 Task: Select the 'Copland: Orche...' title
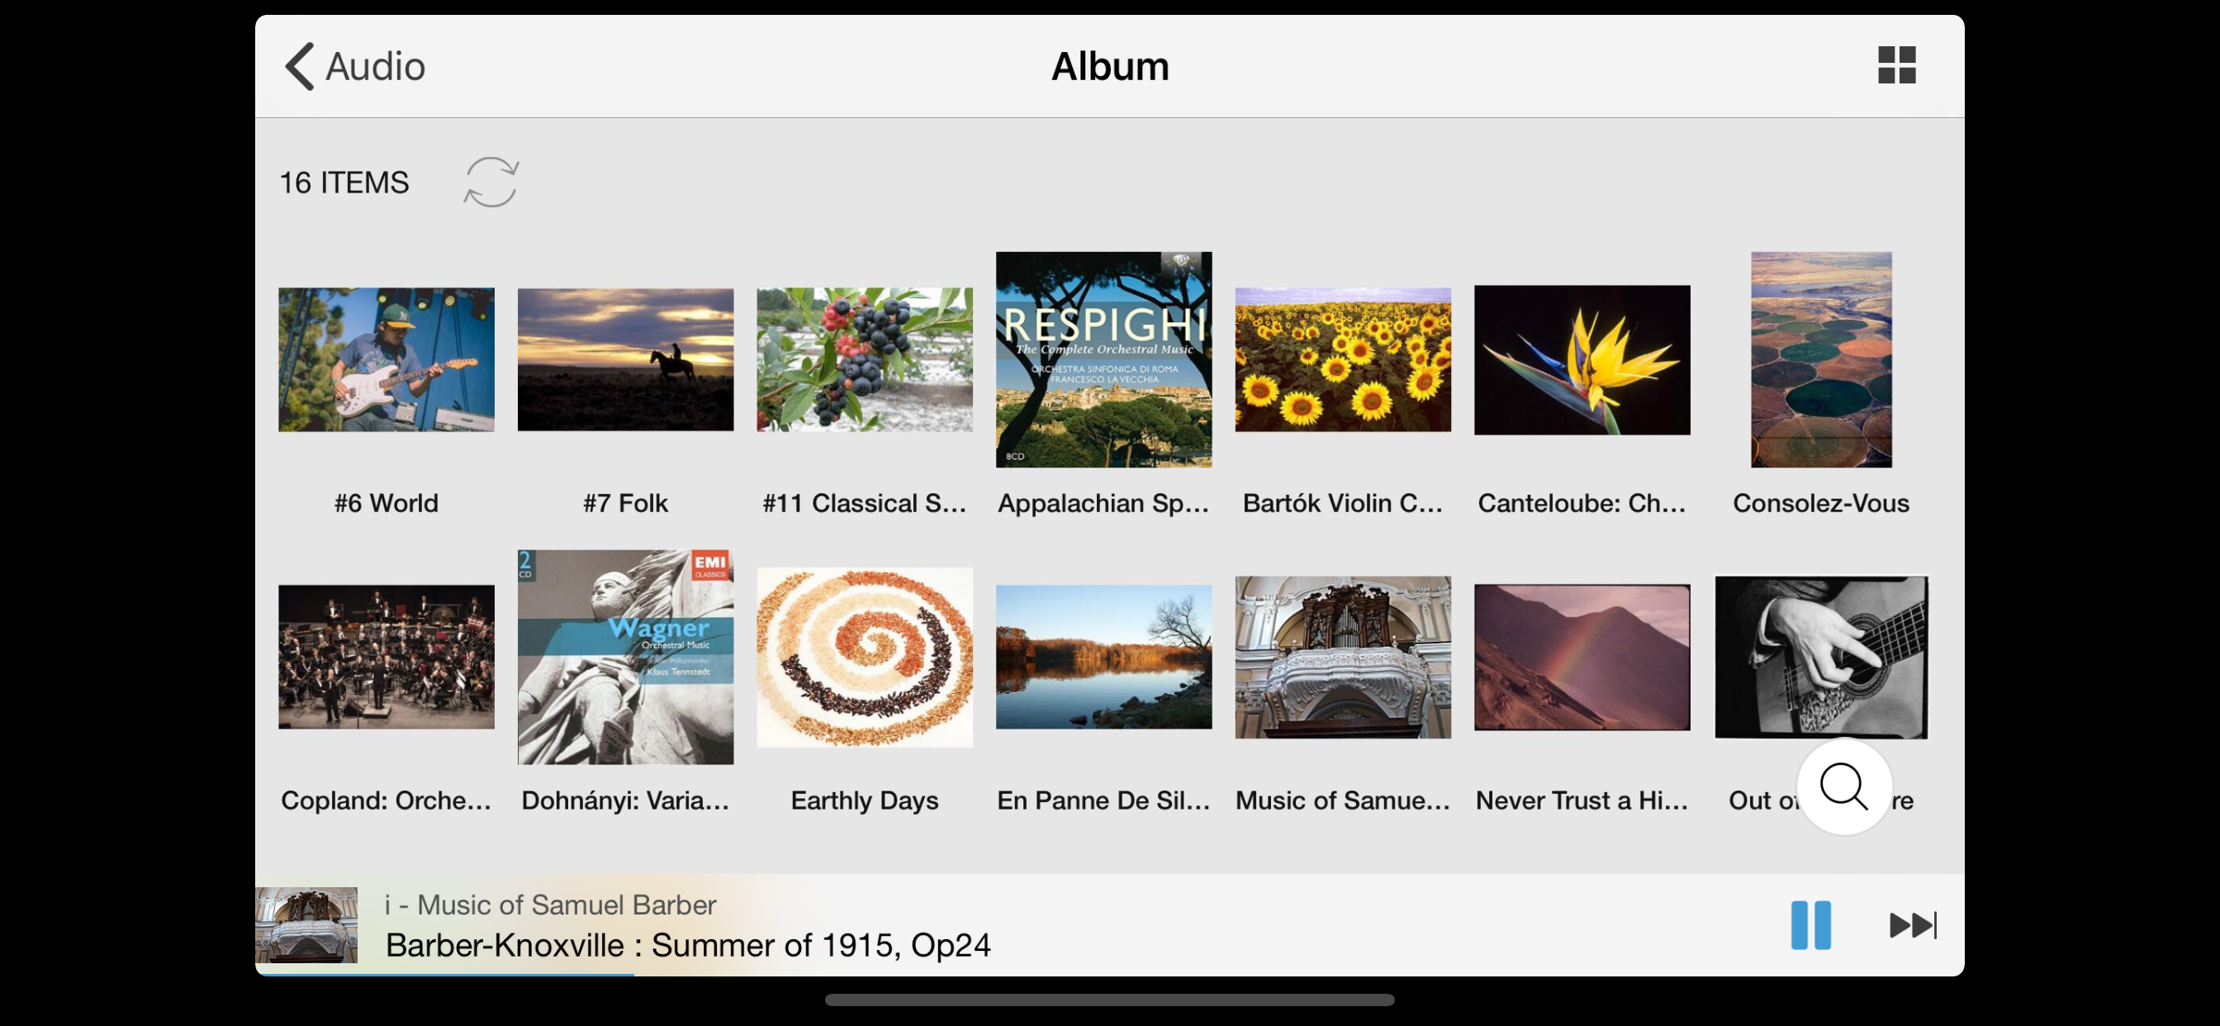(386, 800)
